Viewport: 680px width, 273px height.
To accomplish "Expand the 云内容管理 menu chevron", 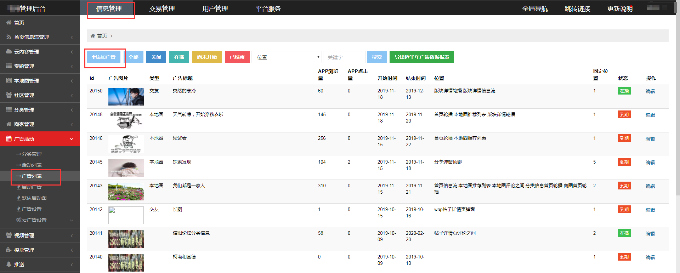I will tap(72, 52).
